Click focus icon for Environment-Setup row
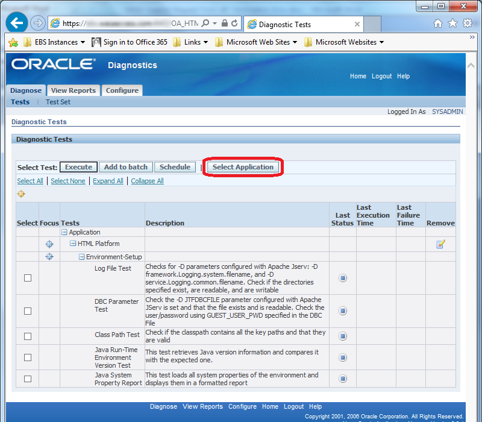This screenshot has width=482, height=422. pos(49,257)
